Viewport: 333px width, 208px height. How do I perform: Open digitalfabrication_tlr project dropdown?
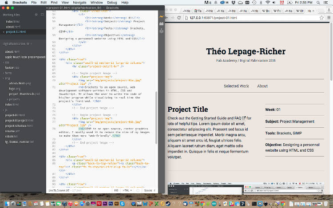[17, 43]
